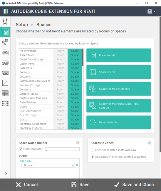
Task: Set Curtain Panels to Space
Action: coord(75,94)
